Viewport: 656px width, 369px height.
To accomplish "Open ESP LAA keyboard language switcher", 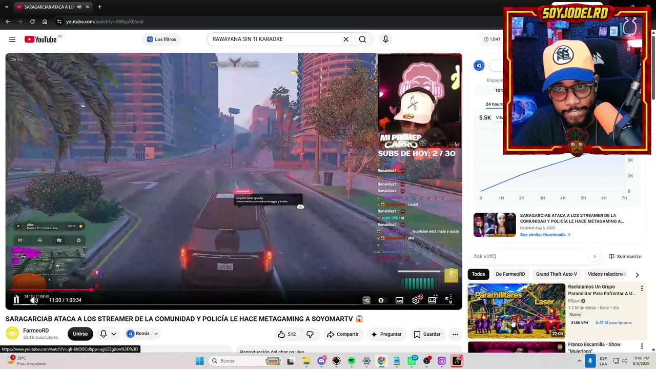I will tap(604, 361).
